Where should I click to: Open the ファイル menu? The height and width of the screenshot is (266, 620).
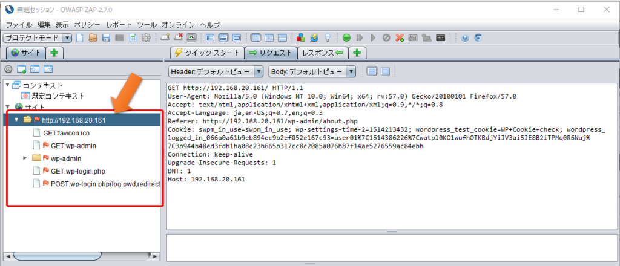click(19, 24)
